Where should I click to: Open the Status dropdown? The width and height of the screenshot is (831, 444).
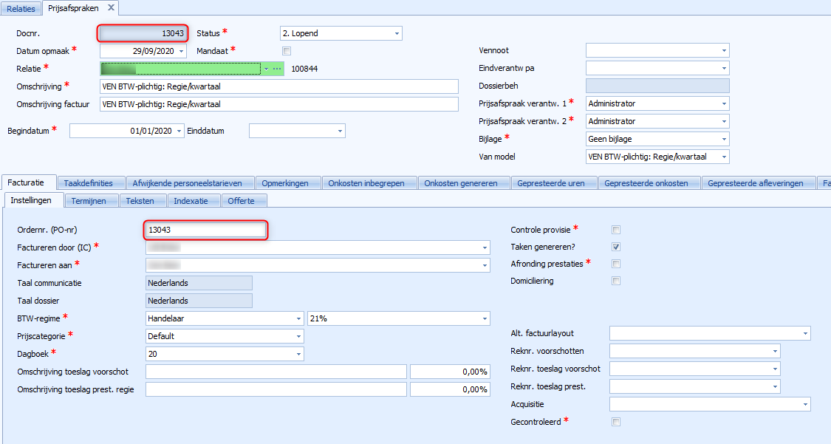(397, 33)
